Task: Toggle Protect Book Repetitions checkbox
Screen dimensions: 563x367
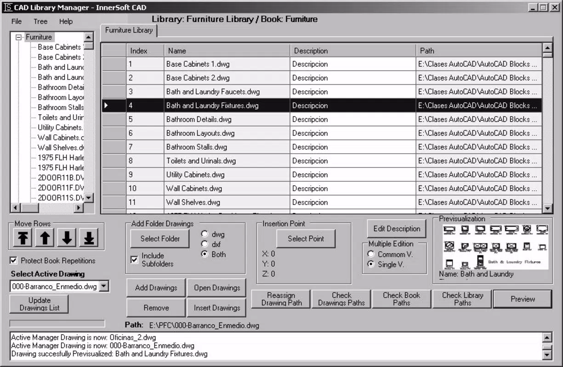Action: (14, 261)
